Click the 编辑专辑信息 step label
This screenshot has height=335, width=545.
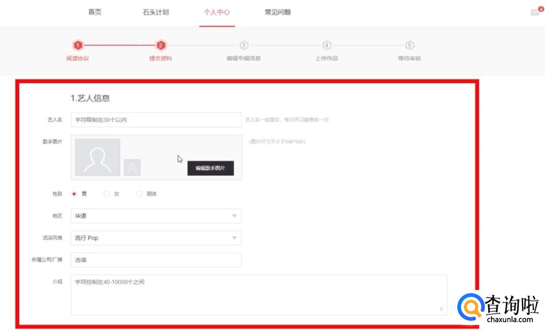(244, 59)
